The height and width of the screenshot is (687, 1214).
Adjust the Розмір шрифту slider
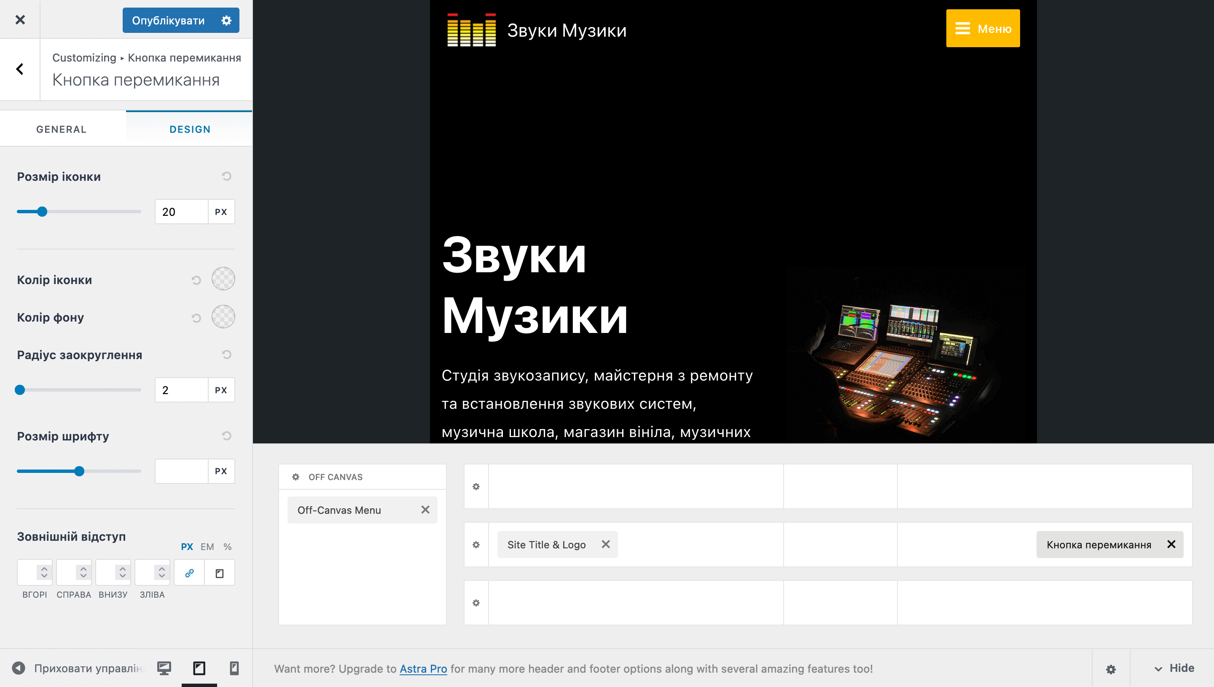[x=79, y=471]
